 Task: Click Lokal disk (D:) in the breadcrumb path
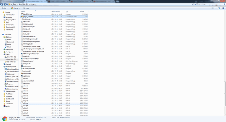tap(24, 4)
